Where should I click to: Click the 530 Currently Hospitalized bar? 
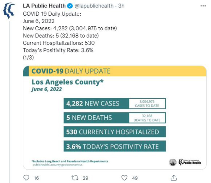click(x=115, y=132)
